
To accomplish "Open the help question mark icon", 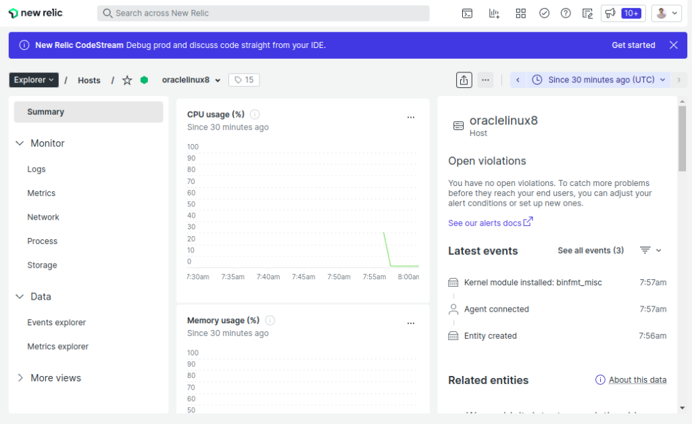I will (x=566, y=14).
